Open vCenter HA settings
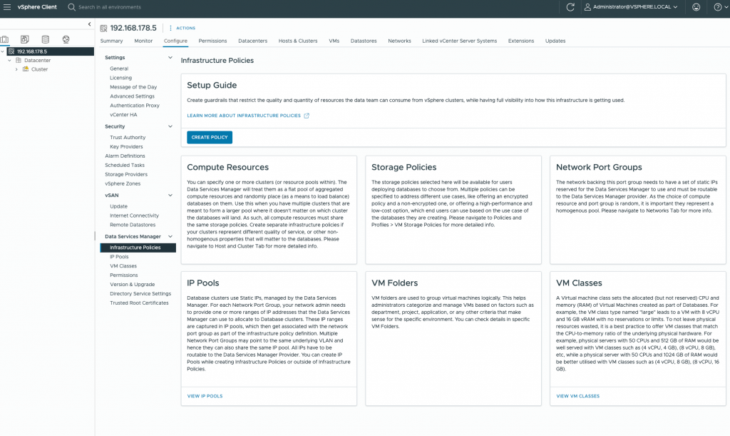This screenshot has height=436, width=730. coord(123,115)
